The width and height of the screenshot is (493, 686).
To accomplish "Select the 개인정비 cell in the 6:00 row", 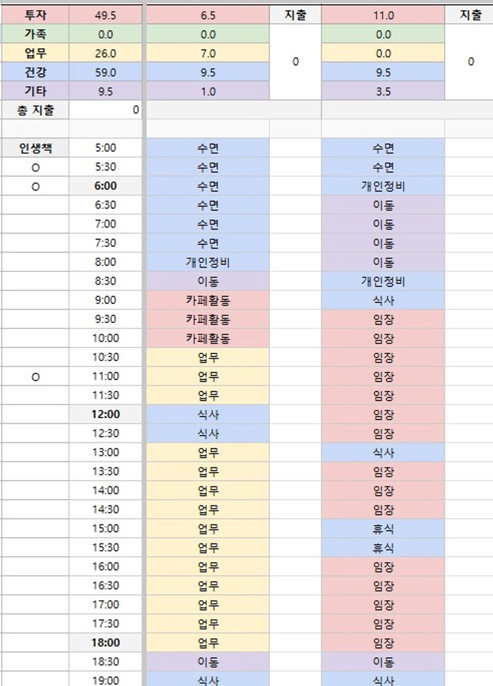I will point(383,187).
